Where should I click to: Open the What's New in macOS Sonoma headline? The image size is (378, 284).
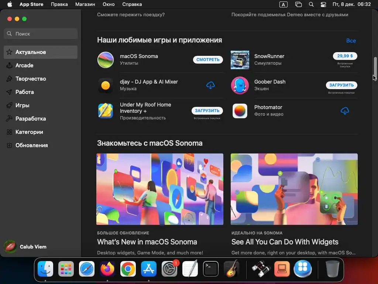click(147, 242)
